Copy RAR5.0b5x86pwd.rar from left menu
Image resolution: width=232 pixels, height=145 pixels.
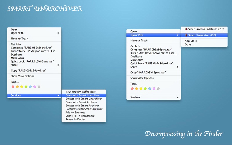click(x=34, y=70)
